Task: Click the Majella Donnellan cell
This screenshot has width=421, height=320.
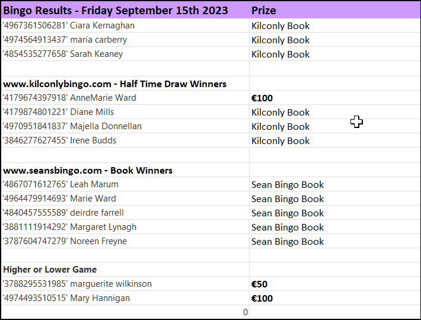Action: (x=125, y=126)
